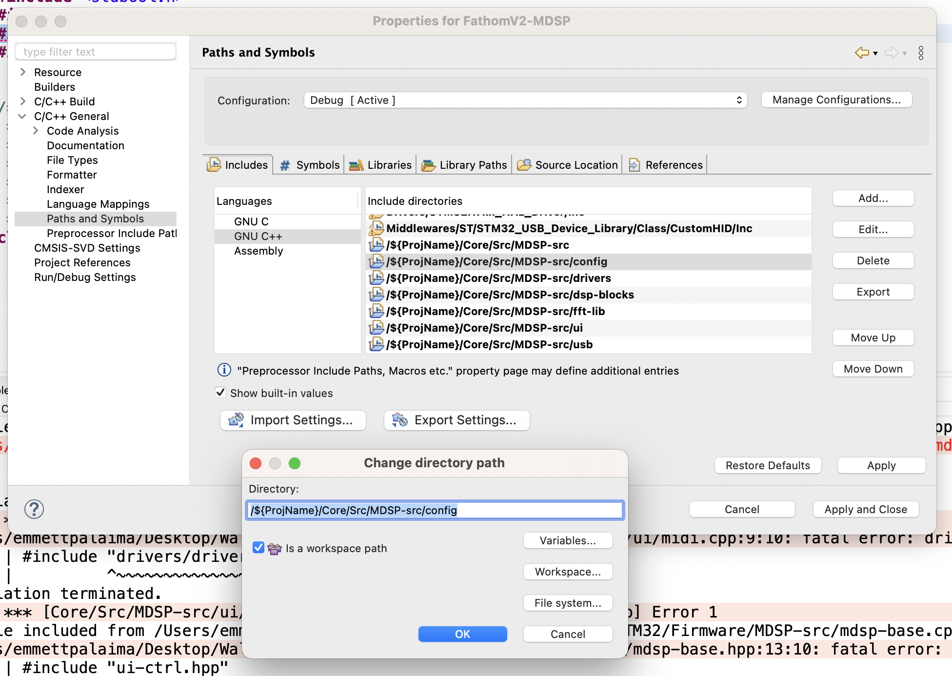Click the type filter text field
Image resolution: width=952 pixels, height=676 pixels.
pos(95,51)
